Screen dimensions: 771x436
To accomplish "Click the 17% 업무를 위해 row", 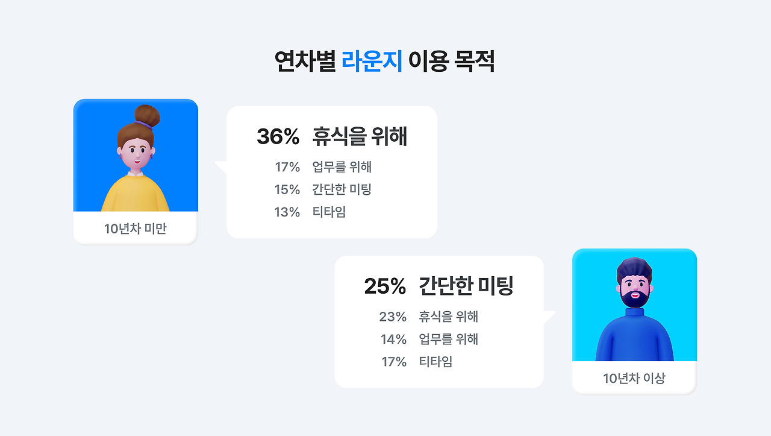I will 323,167.
